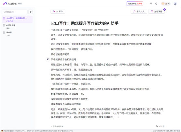Click the line 目标读者选择老师
The image size is (181, 132).
pyautogui.click(x=60, y=54)
